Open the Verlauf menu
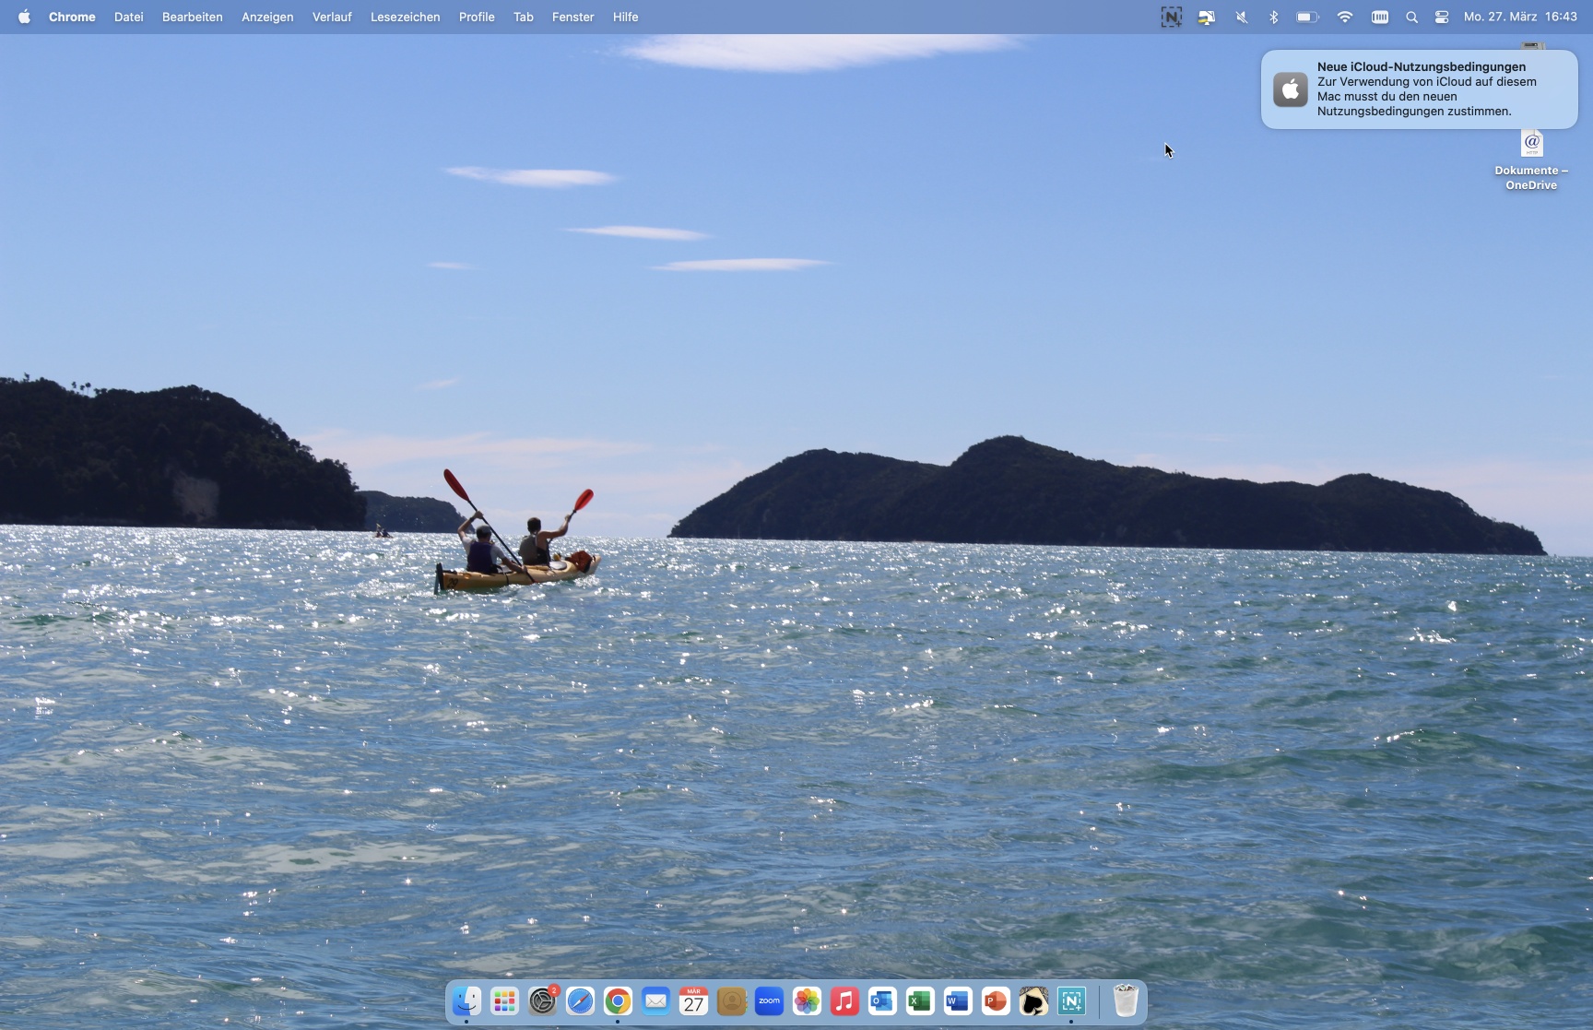This screenshot has width=1593, height=1030. tap(332, 17)
